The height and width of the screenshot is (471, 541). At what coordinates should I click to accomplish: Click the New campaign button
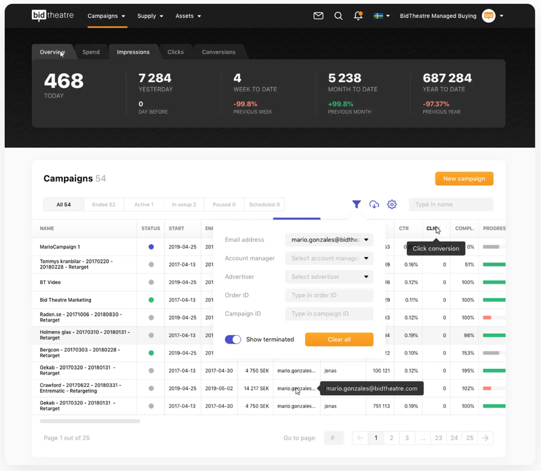coord(464,179)
